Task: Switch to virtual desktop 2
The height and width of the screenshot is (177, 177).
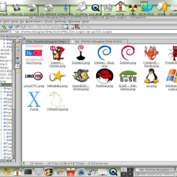Action: [x=130, y=169]
